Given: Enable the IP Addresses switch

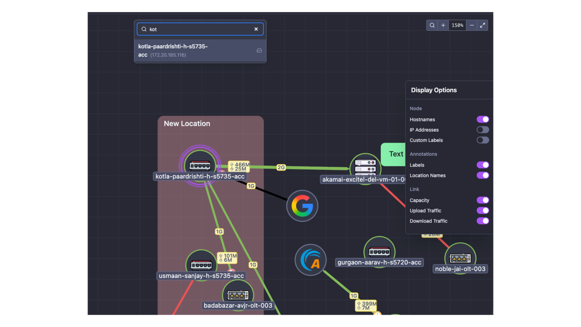Looking at the screenshot, I should coord(483,130).
